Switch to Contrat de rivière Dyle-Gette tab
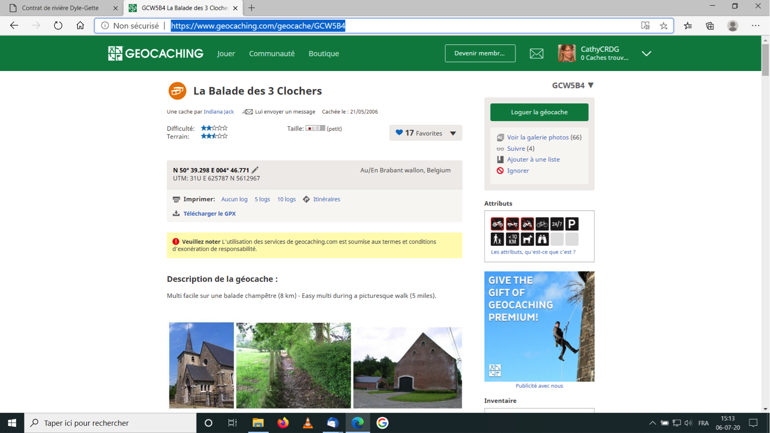 pos(60,8)
